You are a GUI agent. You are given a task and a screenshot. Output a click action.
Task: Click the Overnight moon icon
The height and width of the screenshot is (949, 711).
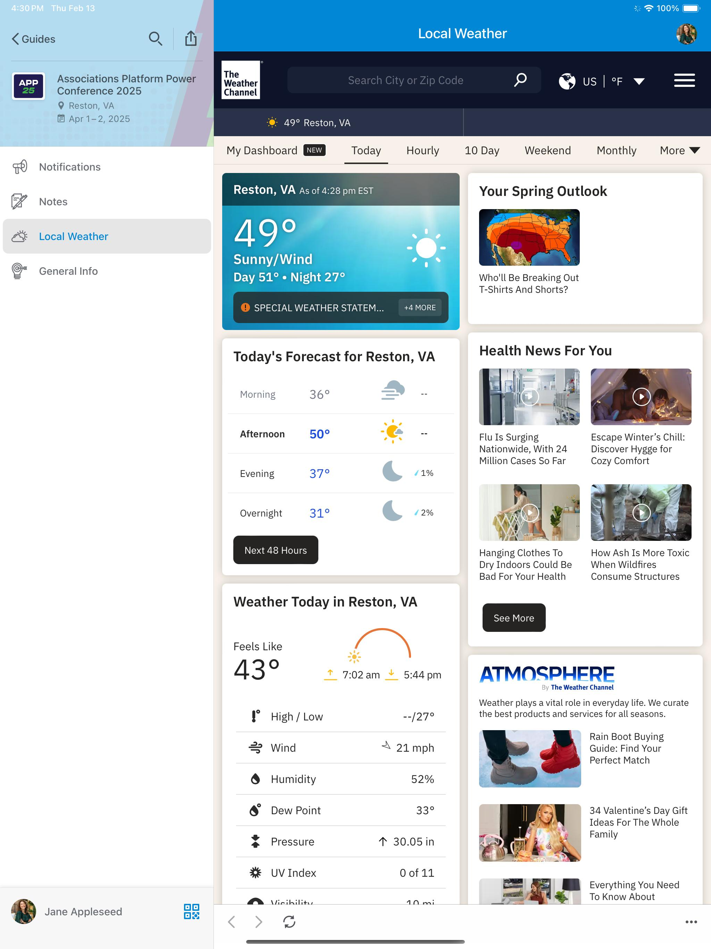coord(392,511)
